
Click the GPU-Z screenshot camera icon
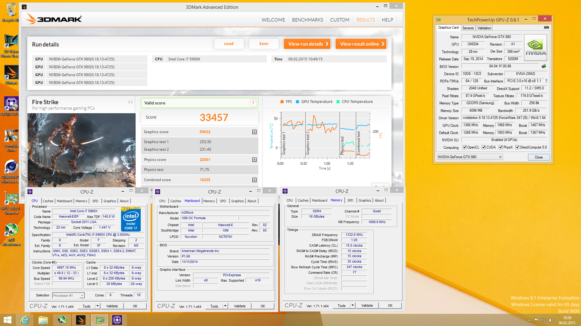pos(546,27)
